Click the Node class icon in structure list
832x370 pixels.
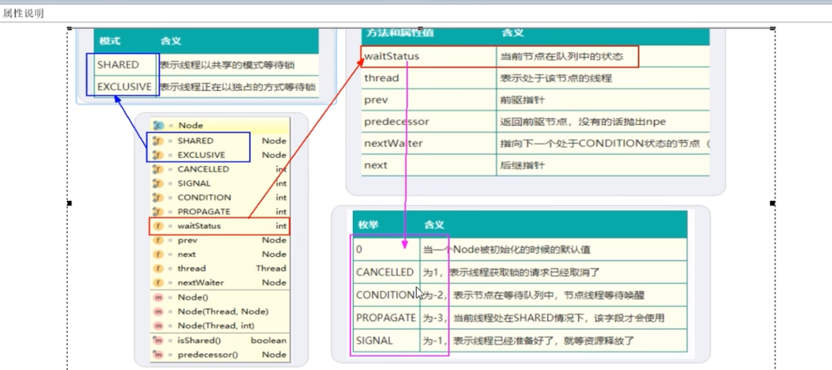(158, 125)
